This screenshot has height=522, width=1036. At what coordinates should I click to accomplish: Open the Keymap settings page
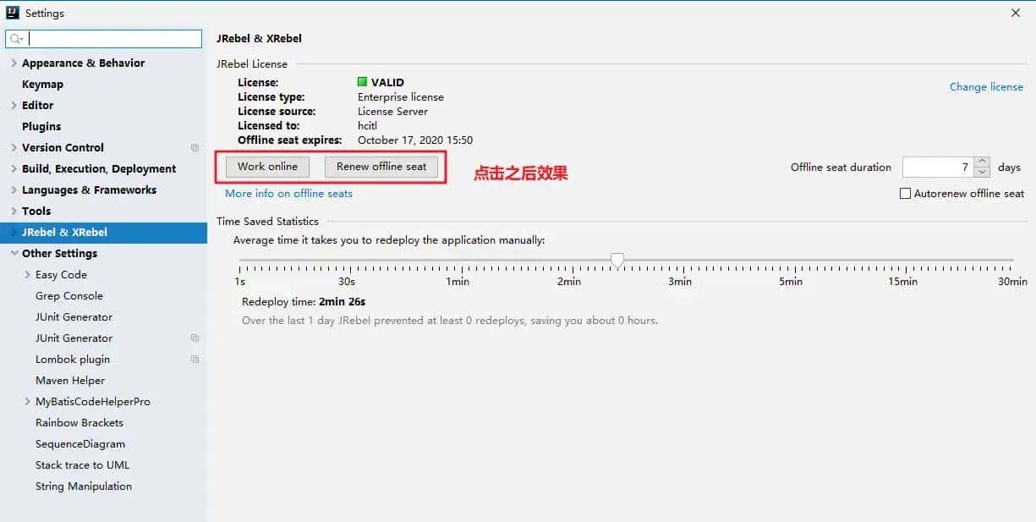pos(42,85)
